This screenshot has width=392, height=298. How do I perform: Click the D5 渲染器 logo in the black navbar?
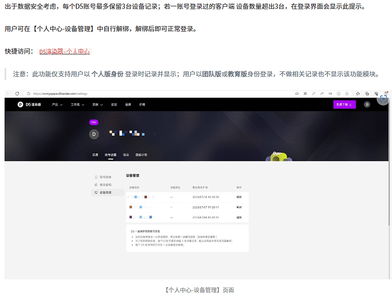point(29,104)
